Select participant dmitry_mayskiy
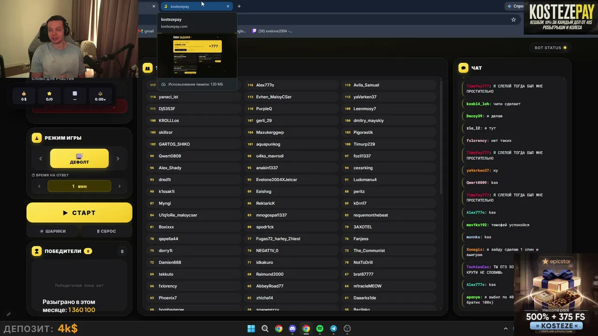 (389, 120)
